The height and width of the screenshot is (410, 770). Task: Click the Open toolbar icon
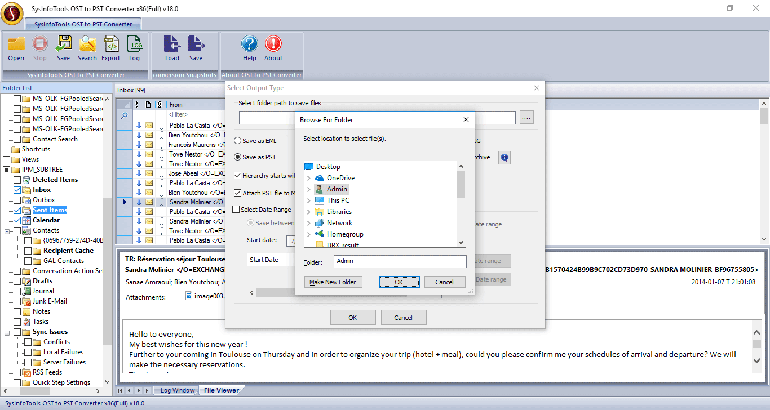click(16, 44)
